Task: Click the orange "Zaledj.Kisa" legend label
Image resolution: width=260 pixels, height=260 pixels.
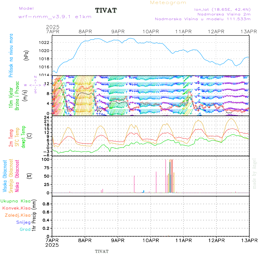Action: coord(18,216)
